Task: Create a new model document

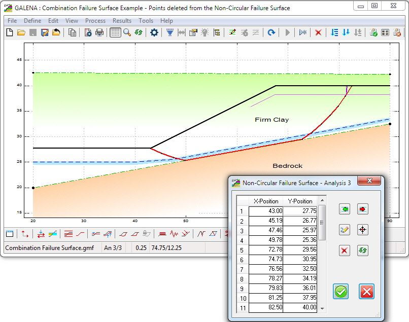Action: [9, 32]
